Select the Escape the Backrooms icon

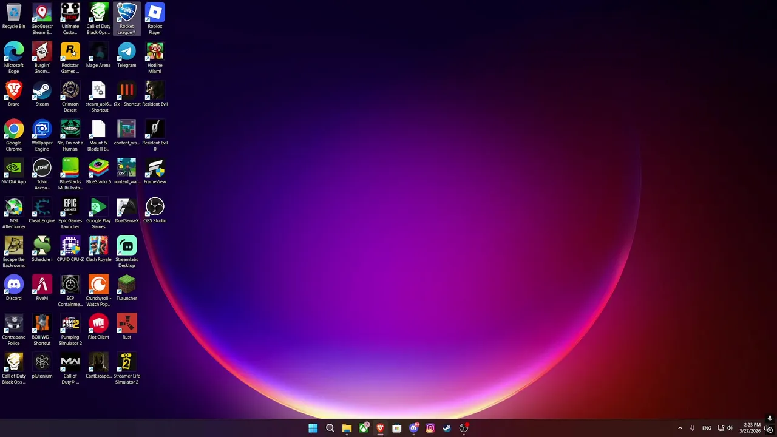[x=13, y=252]
